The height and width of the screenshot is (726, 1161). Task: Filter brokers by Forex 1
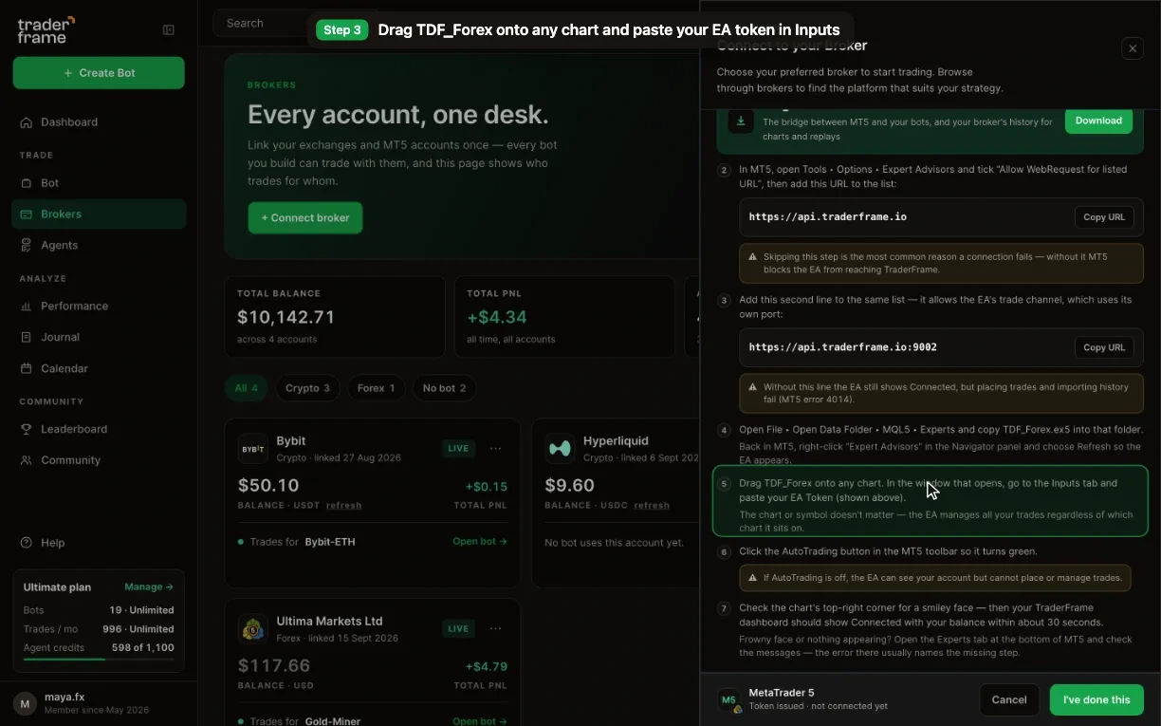coord(377,388)
